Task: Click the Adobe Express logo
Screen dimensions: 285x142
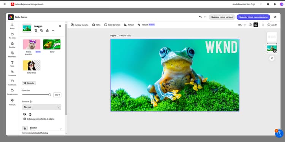Action: pyautogui.click(x=11, y=17)
